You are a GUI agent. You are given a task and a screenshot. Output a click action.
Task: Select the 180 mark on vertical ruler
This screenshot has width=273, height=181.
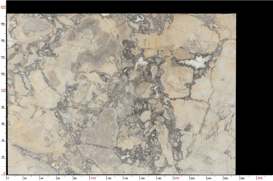pos(3,24)
